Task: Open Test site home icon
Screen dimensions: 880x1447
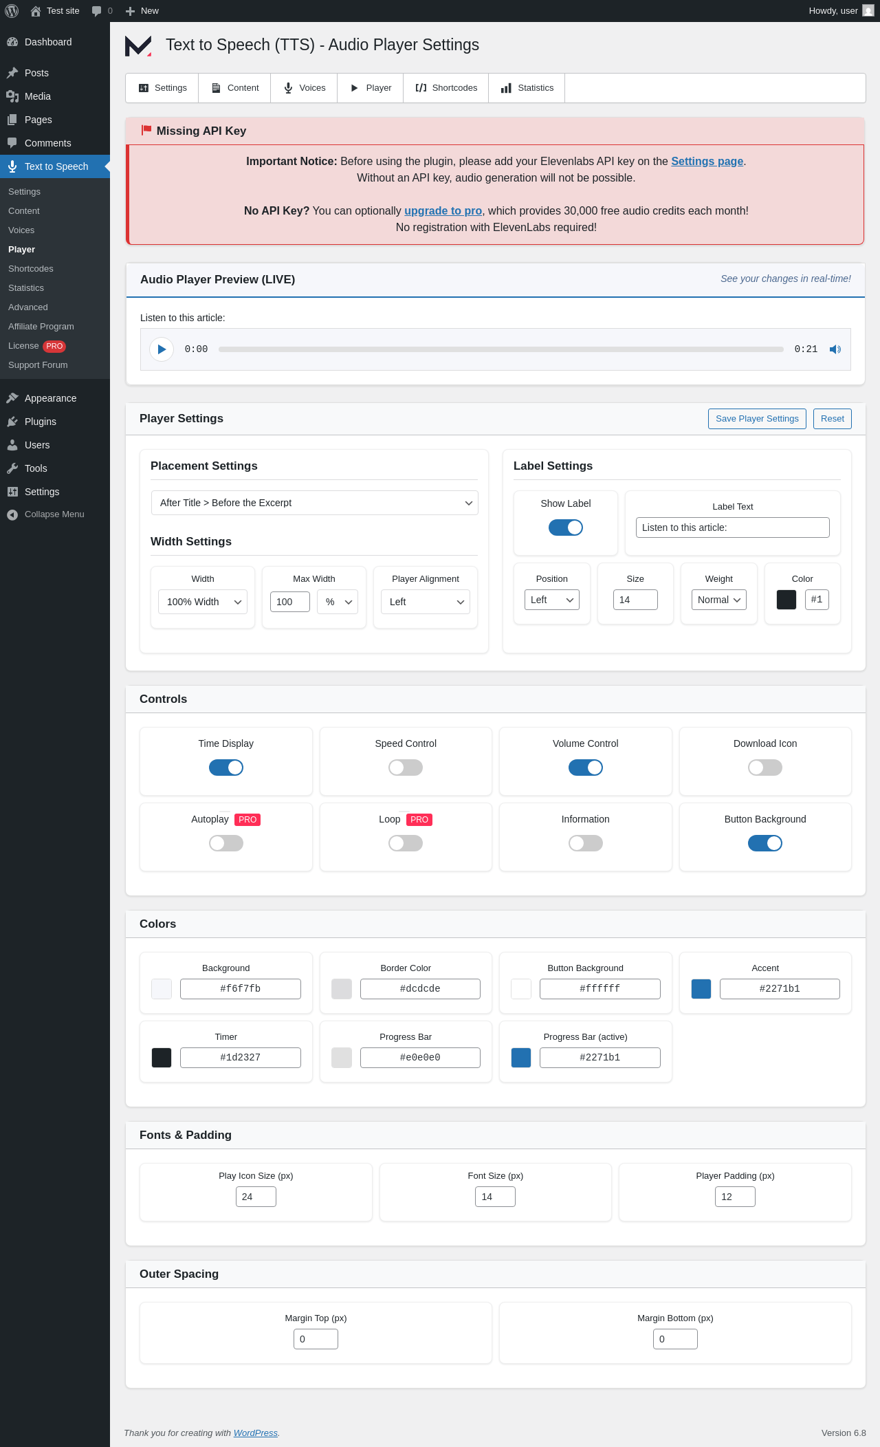Action: tap(36, 11)
